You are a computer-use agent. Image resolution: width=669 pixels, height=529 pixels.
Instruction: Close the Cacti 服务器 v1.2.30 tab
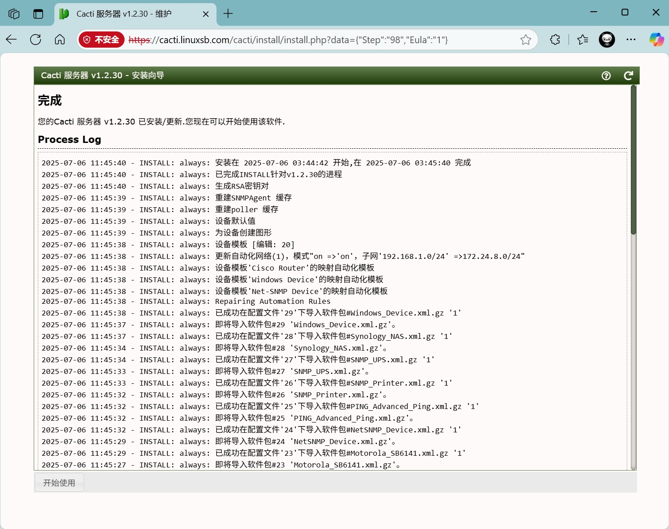coord(206,14)
